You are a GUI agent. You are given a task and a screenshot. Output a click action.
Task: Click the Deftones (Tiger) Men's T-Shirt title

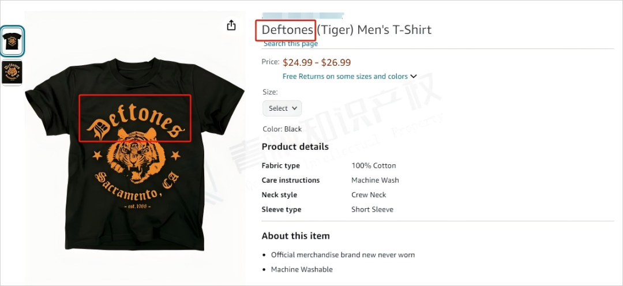coord(347,30)
